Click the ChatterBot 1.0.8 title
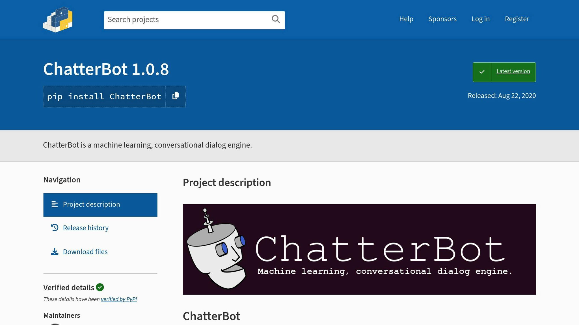The height and width of the screenshot is (325, 579). [x=106, y=69]
